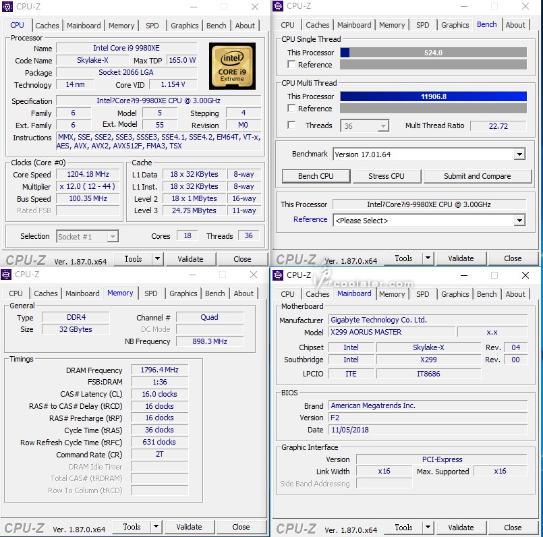Image resolution: width=543 pixels, height=537 pixels.
Task: Click the CPU-Z title icon in the Mainboard window
Action: click(x=278, y=275)
